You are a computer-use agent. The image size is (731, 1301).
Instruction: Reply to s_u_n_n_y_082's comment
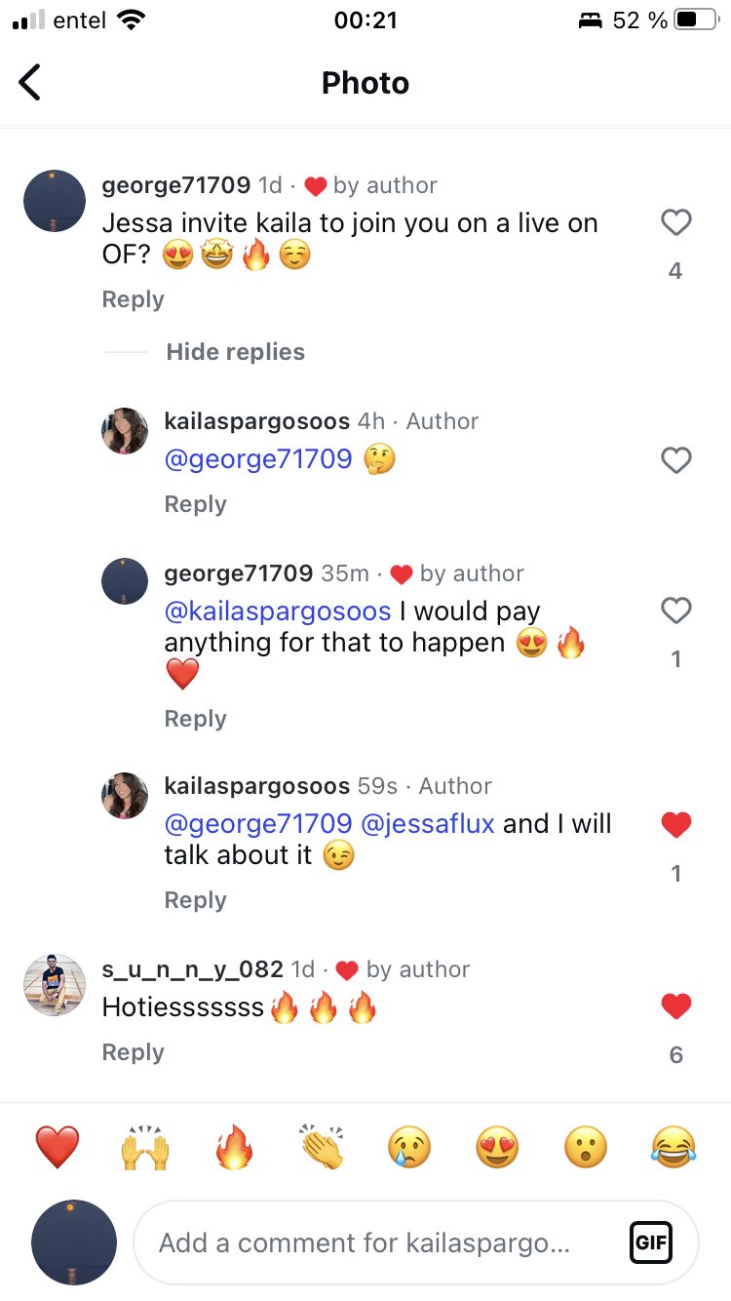coord(133,1052)
